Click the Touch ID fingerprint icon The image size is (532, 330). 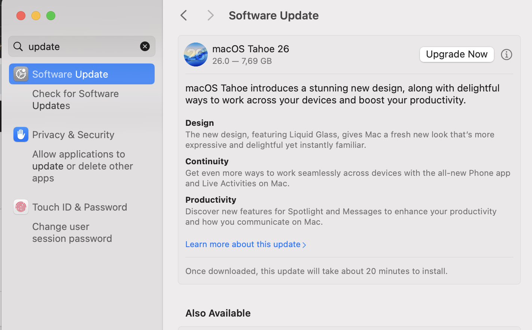click(x=21, y=207)
